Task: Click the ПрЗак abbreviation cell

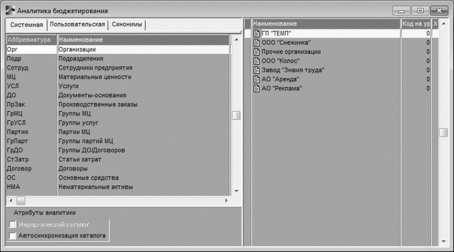Action: pyautogui.click(x=31, y=105)
